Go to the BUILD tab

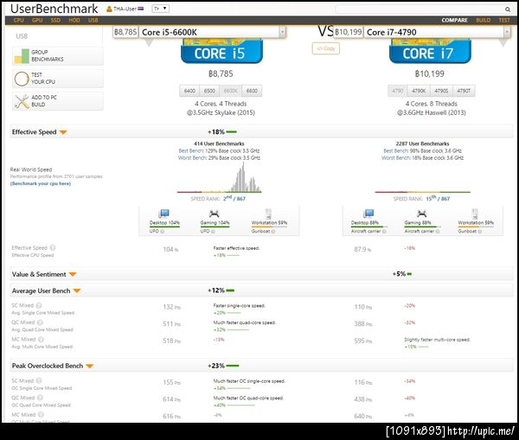point(484,20)
